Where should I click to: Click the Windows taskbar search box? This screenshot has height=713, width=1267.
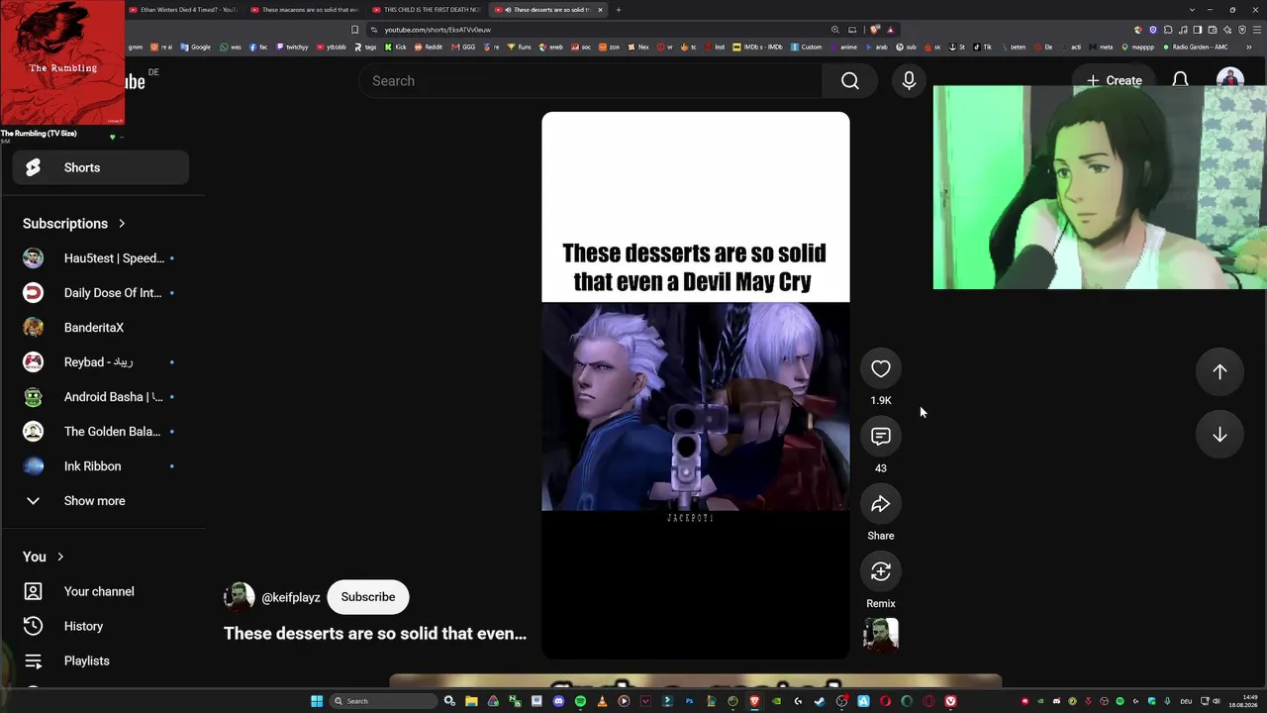click(385, 701)
